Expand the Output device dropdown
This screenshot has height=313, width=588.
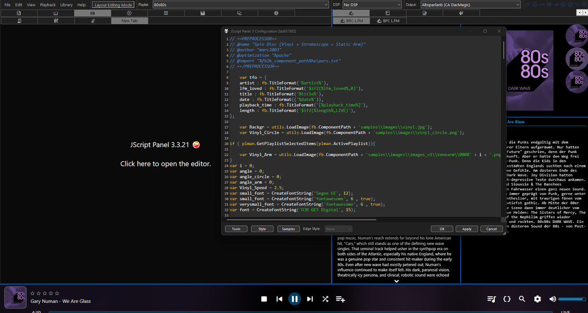click(x=470, y=5)
